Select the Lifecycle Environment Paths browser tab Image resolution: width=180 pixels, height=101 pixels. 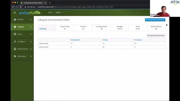coord(33,3)
